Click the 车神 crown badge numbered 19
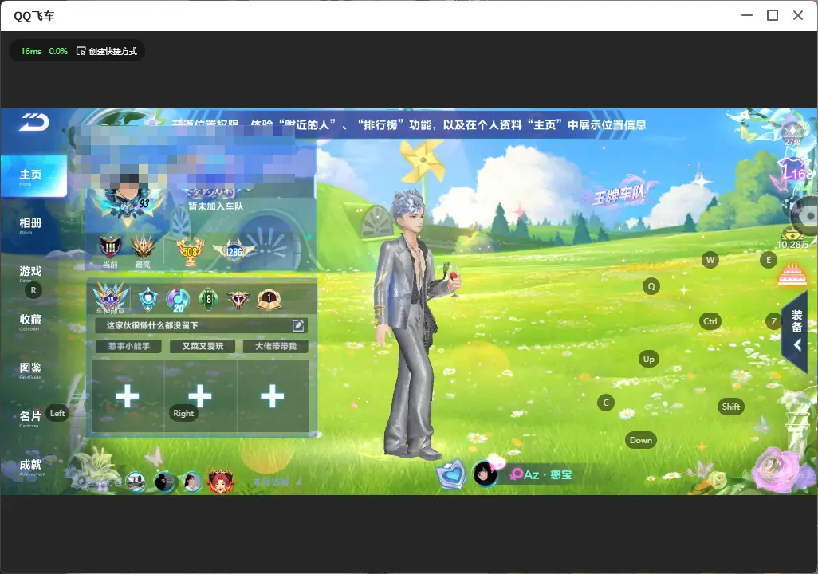 point(111,298)
